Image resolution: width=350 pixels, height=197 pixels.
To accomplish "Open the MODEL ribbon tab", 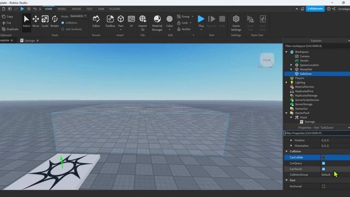I will point(62,9).
